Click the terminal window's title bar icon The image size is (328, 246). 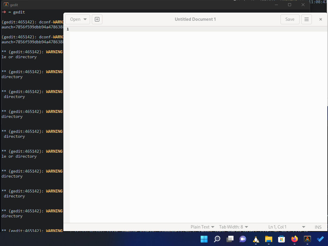(6, 5)
